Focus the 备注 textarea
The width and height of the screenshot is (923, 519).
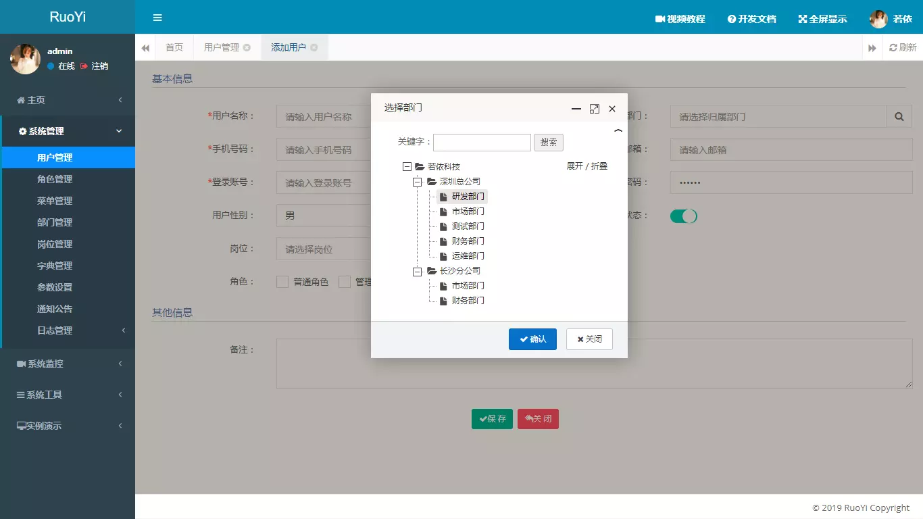pos(595,364)
